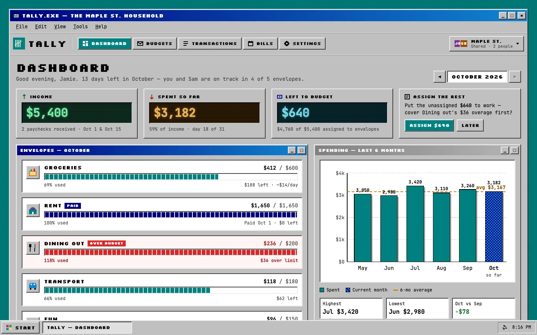Image resolution: width=537 pixels, height=335 pixels.
Task: Click the Oct current-month chart bar
Action: click(494, 227)
